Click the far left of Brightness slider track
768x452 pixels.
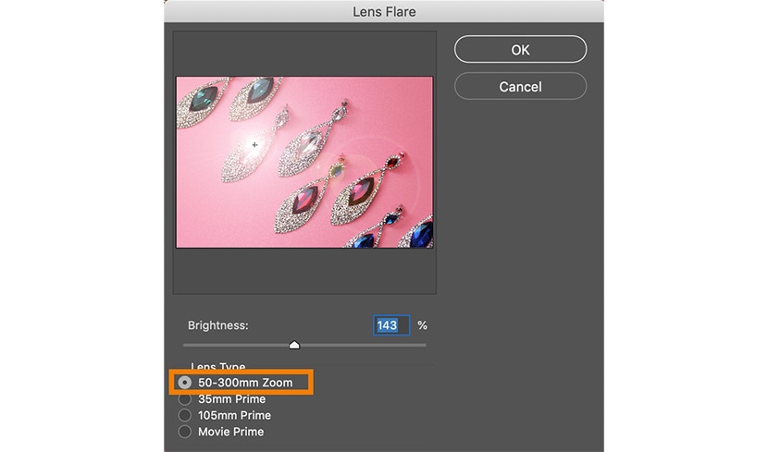(187, 345)
